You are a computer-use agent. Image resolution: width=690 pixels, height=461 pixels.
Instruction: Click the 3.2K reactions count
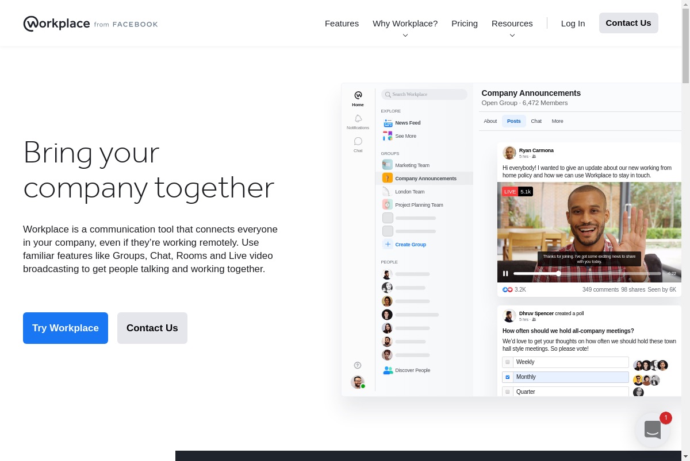520,289
